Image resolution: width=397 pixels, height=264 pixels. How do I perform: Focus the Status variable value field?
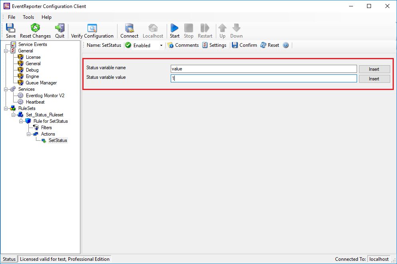pyautogui.click(x=263, y=78)
